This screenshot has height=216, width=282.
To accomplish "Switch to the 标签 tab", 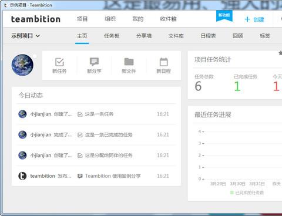I will coord(265,36).
